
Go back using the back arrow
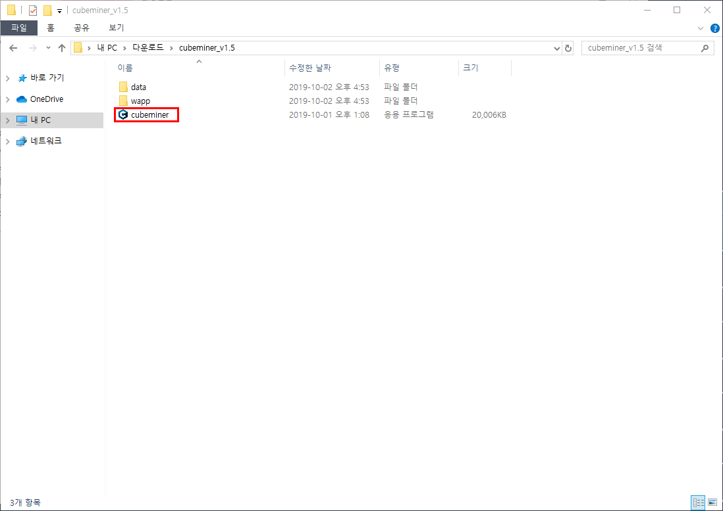coord(13,48)
